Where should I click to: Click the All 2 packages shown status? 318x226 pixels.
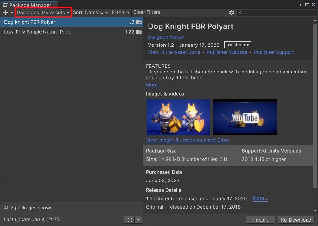(28, 208)
